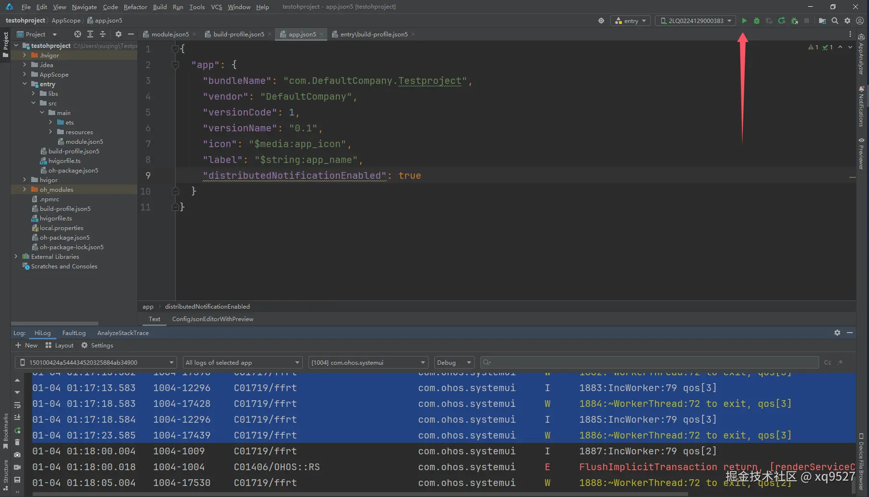
Task: Run the app with the green play button
Action: [744, 21]
